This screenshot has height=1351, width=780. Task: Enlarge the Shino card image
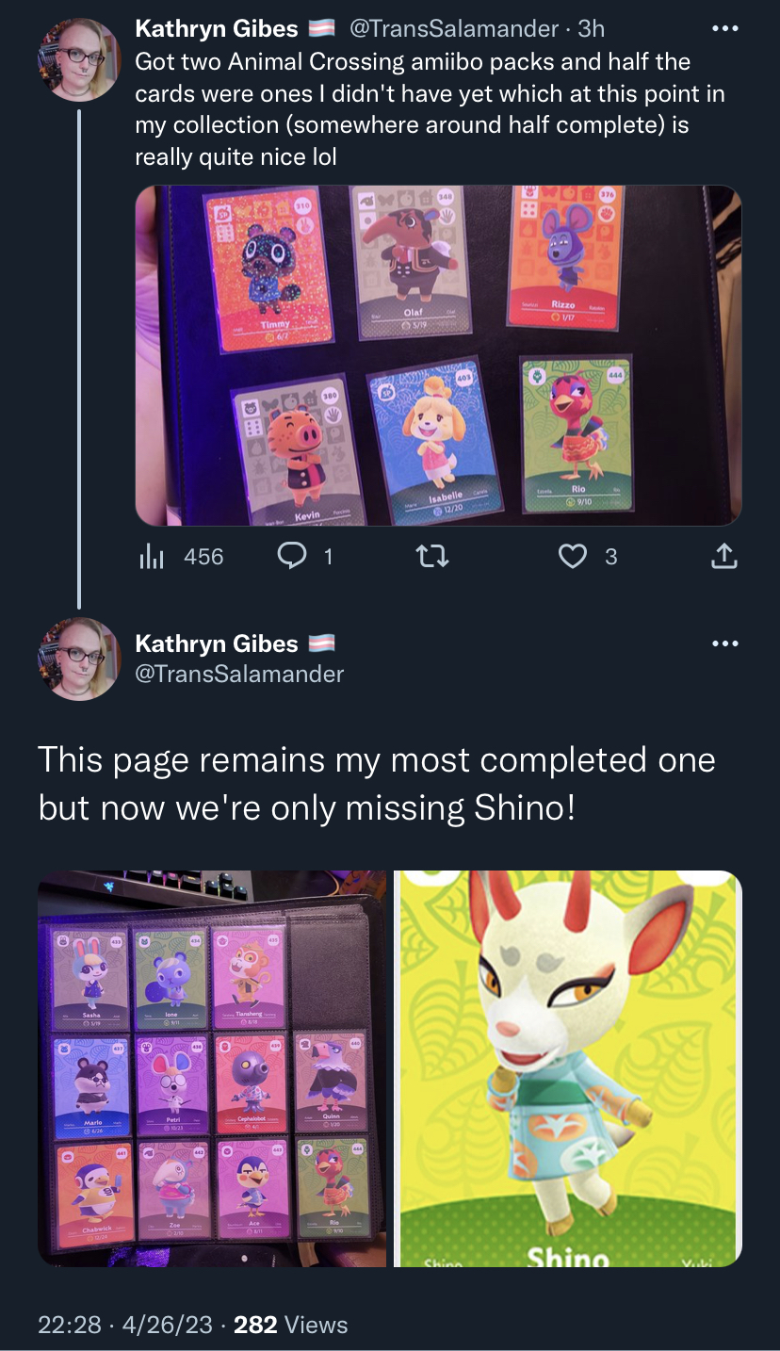tap(568, 1068)
